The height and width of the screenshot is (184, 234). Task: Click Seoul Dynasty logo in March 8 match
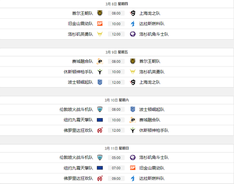coord(100,13)
